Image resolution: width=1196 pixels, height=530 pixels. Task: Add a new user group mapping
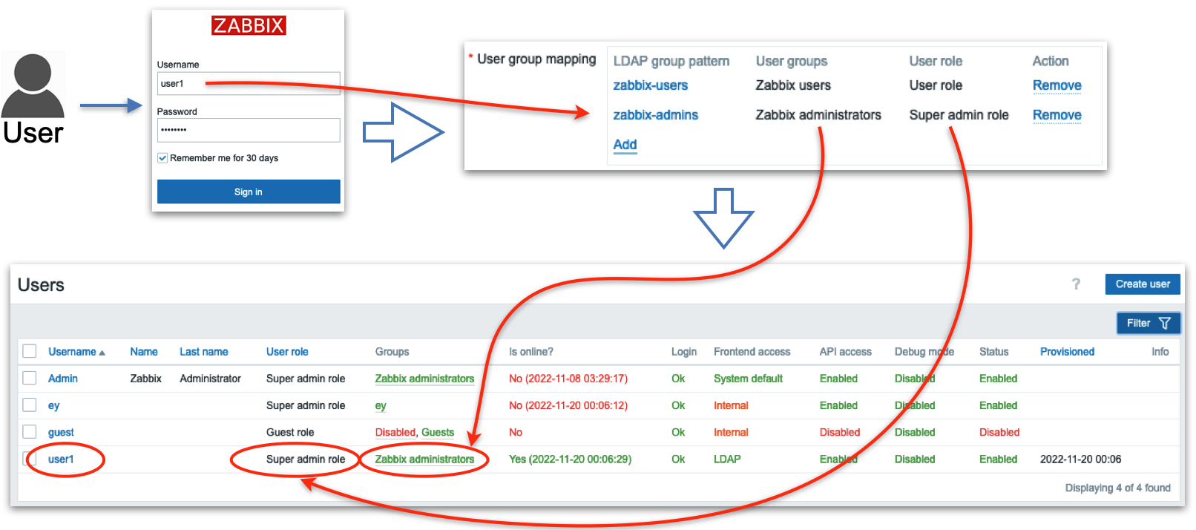(x=625, y=145)
